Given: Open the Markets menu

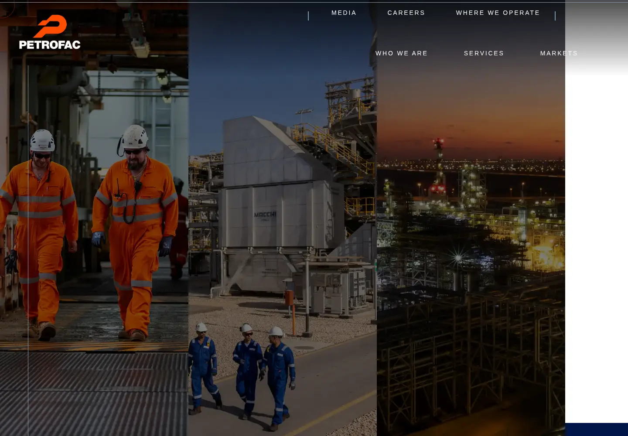Looking at the screenshot, I should (559, 53).
